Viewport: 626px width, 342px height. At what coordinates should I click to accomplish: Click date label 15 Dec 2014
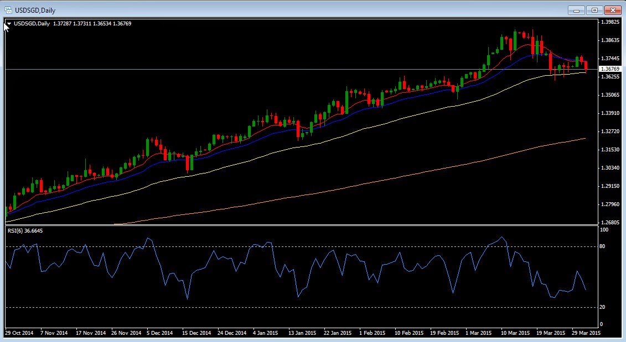pos(196,333)
